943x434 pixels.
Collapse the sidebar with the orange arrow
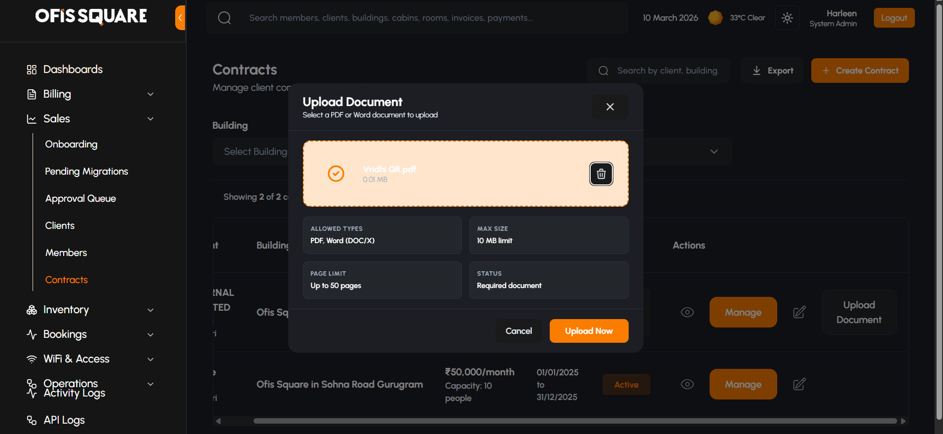tap(180, 18)
